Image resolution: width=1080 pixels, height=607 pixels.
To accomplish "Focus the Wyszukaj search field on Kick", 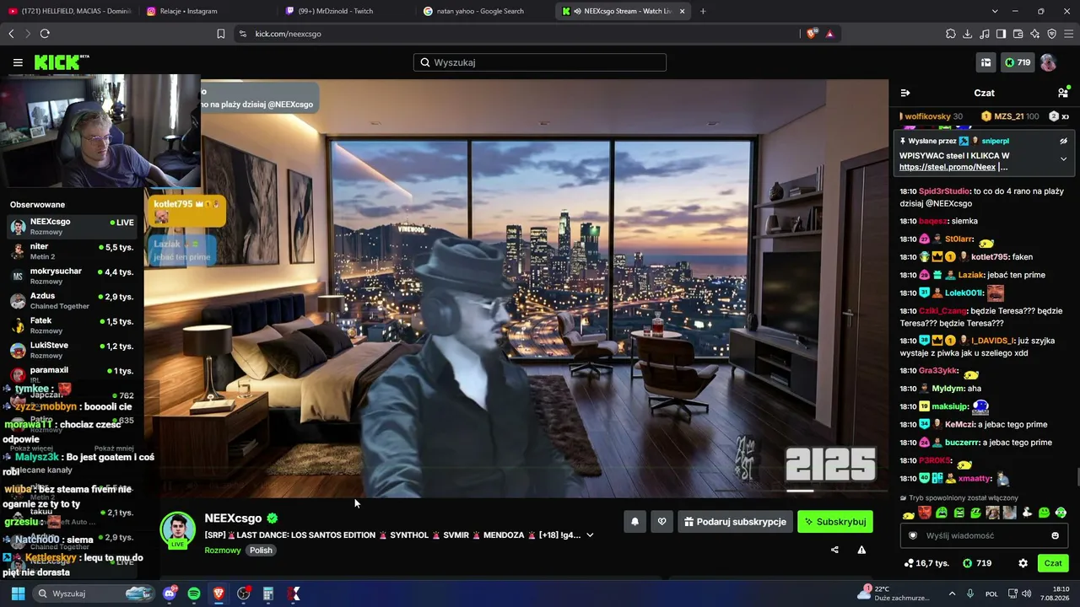I will [x=540, y=62].
